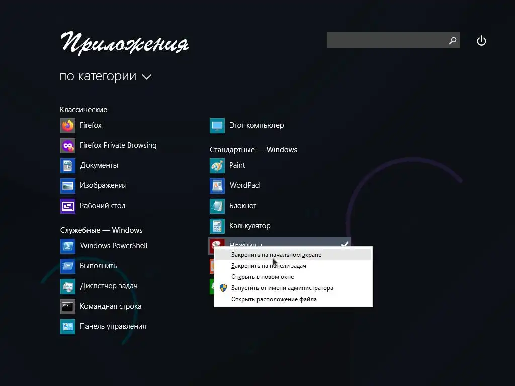Open the Блокнот icon

[217, 206]
